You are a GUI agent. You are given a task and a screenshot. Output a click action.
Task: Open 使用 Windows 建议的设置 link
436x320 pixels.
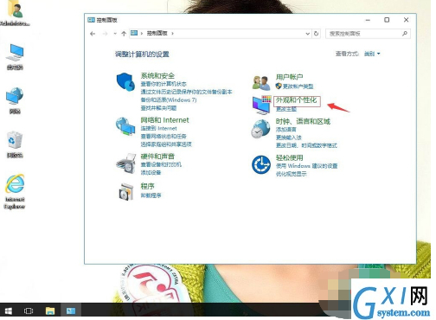pyautogui.click(x=306, y=166)
